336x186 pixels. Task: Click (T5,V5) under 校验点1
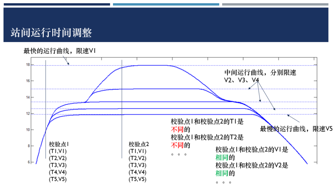(x=58, y=179)
